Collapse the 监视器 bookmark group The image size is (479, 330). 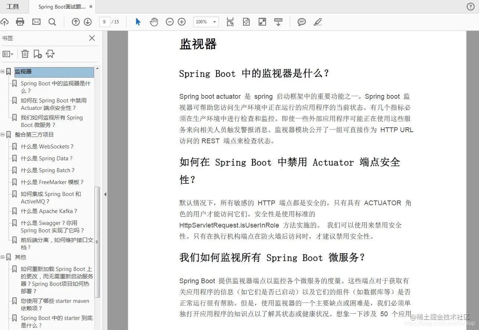click(x=2, y=71)
